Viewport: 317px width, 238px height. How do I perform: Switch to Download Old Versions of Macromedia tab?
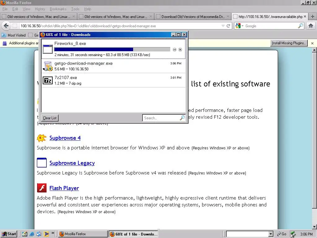click(193, 17)
